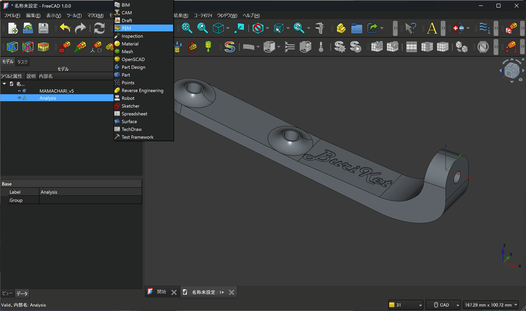The height and width of the screenshot is (311, 526).
Task: Click the rainbow S solver icon
Action: pyautogui.click(x=229, y=47)
